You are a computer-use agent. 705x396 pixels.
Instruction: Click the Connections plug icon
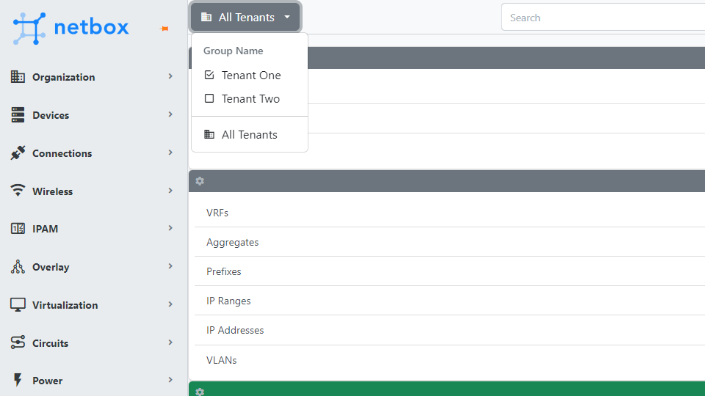tap(18, 153)
